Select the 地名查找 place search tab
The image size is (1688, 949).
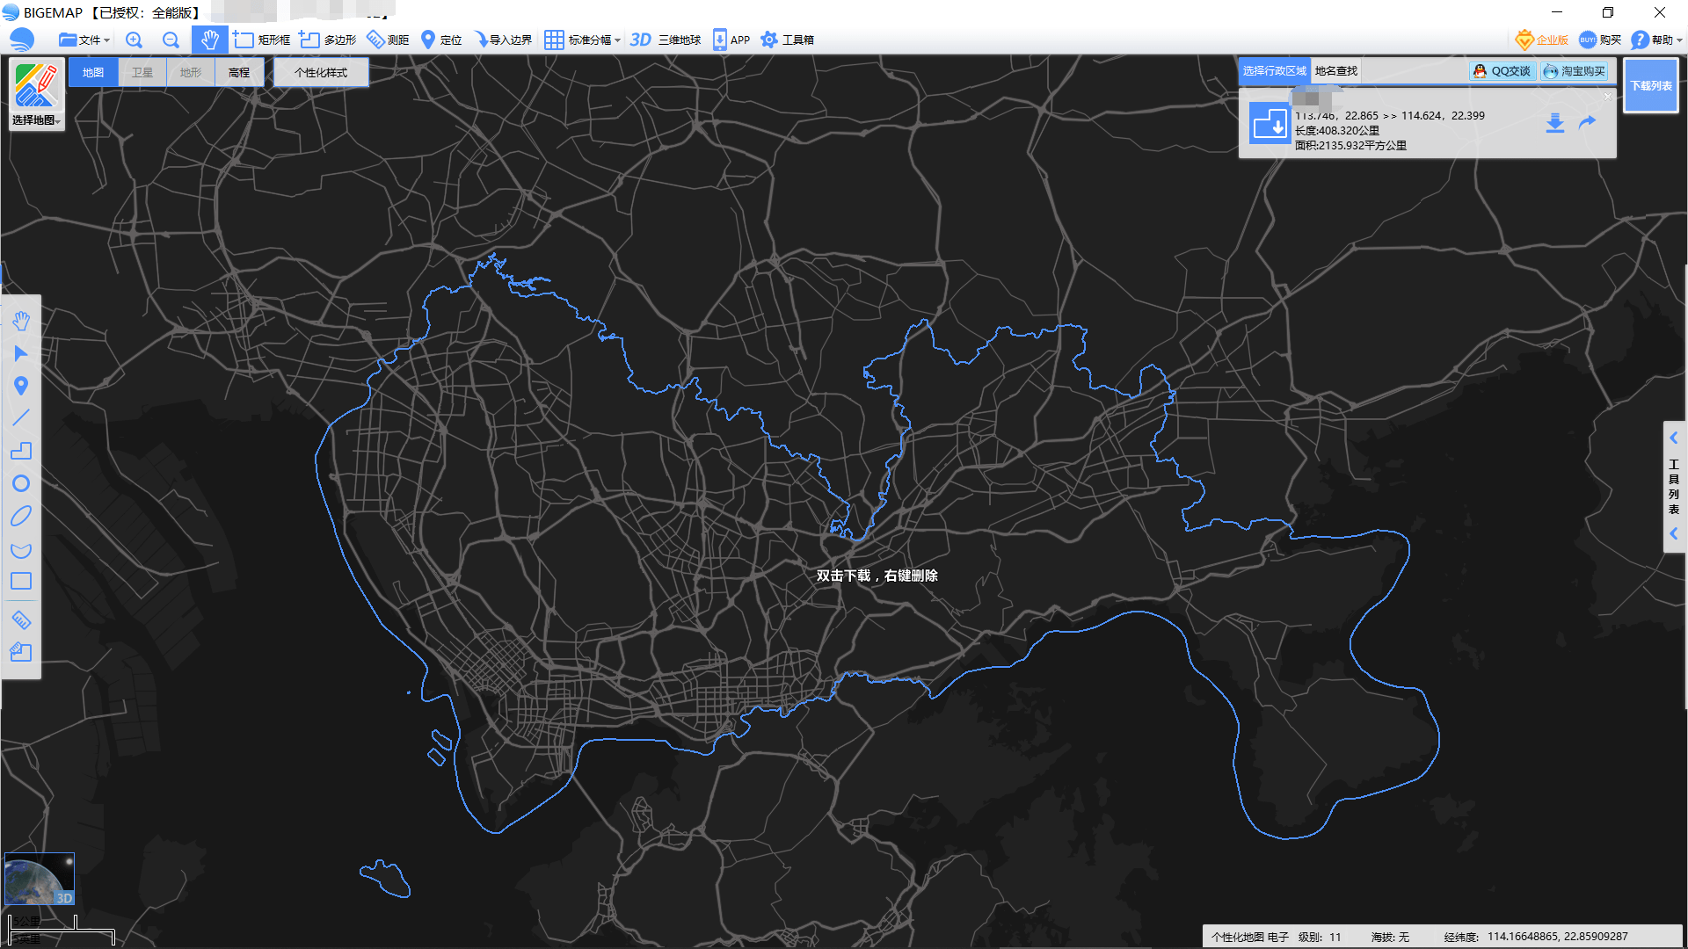(1336, 71)
